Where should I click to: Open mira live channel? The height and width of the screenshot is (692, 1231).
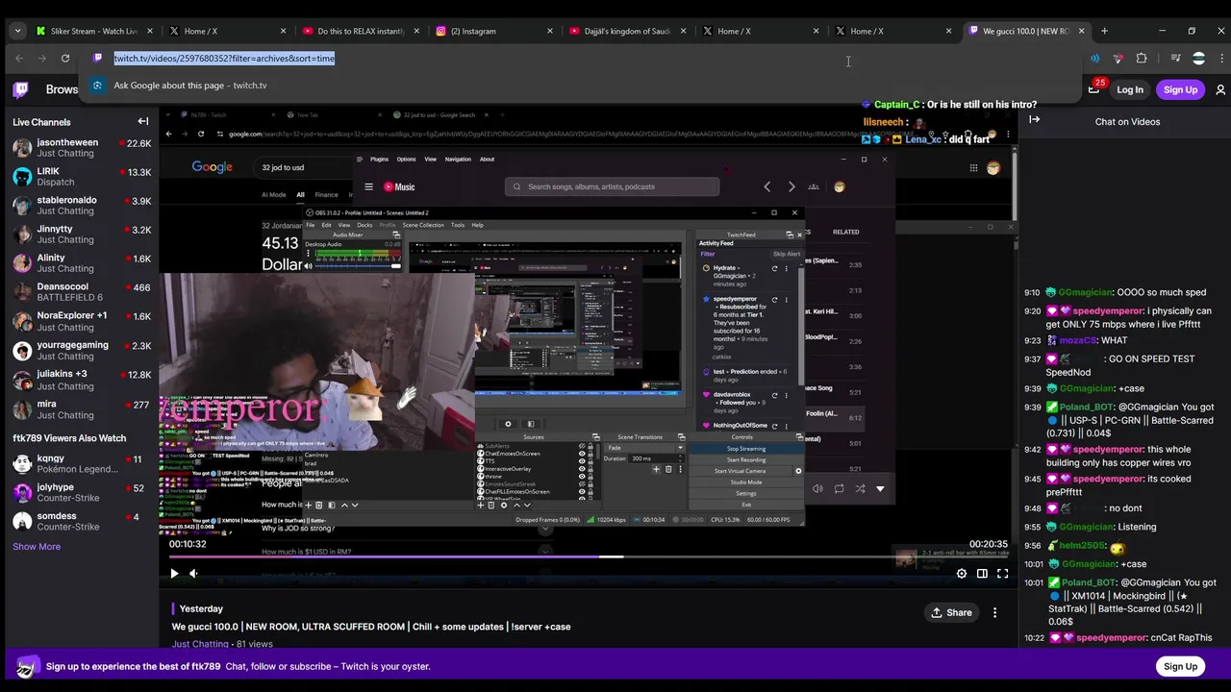(82, 409)
